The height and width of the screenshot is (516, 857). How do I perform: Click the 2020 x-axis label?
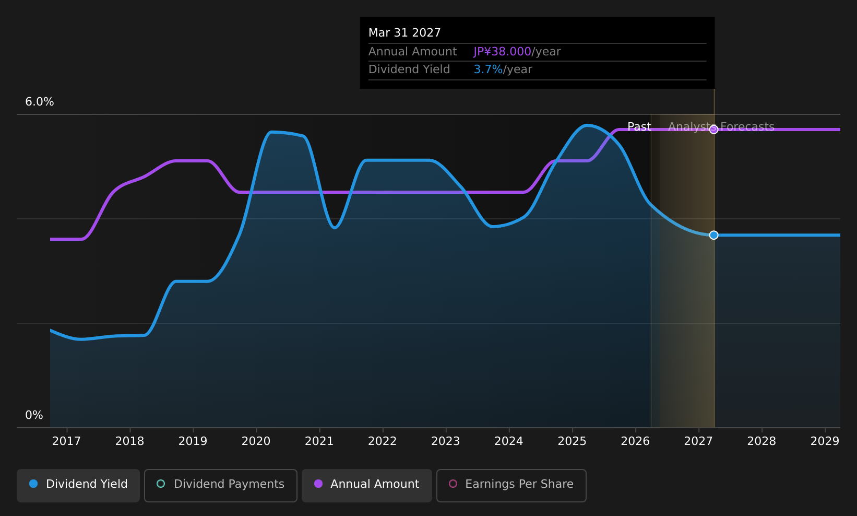point(256,441)
